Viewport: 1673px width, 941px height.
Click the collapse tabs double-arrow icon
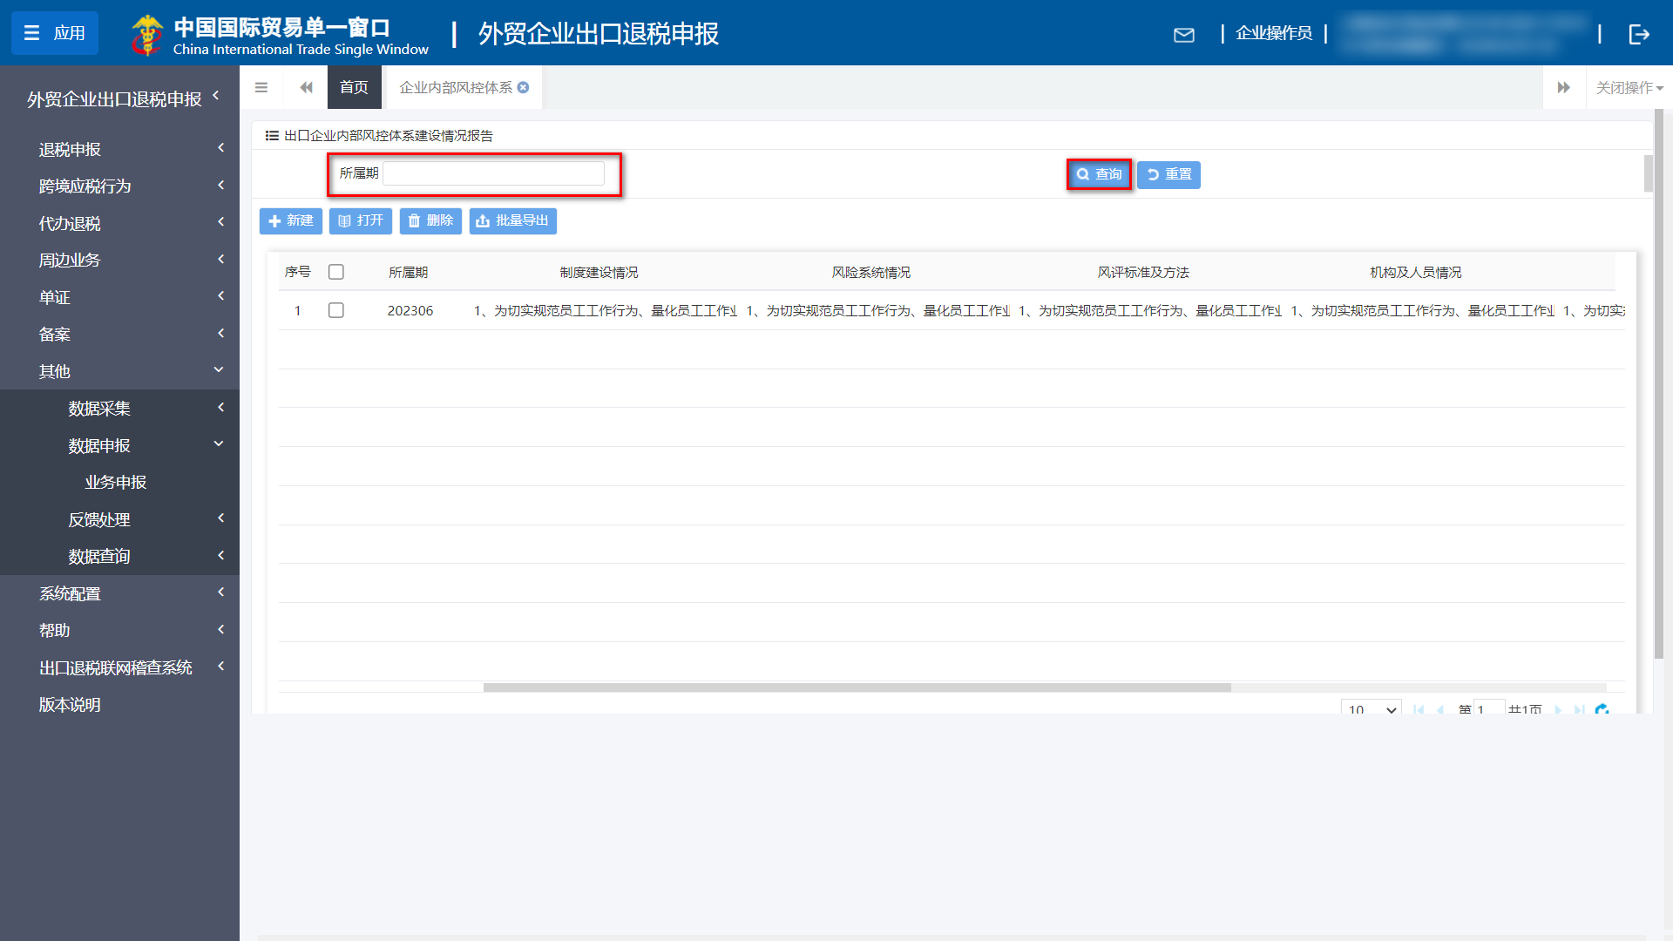tap(306, 87)
